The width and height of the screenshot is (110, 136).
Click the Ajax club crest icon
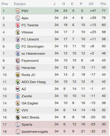[18, 18]
